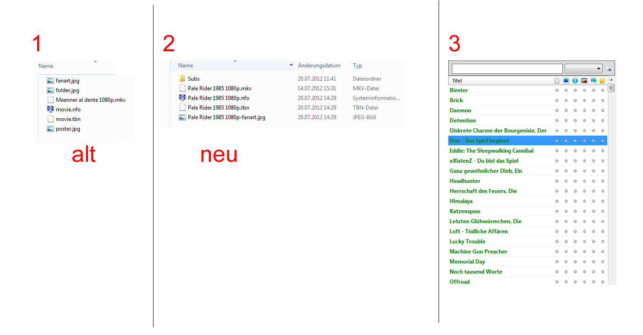Select file name poster.jpg in old folder

(x=68, y=129)
